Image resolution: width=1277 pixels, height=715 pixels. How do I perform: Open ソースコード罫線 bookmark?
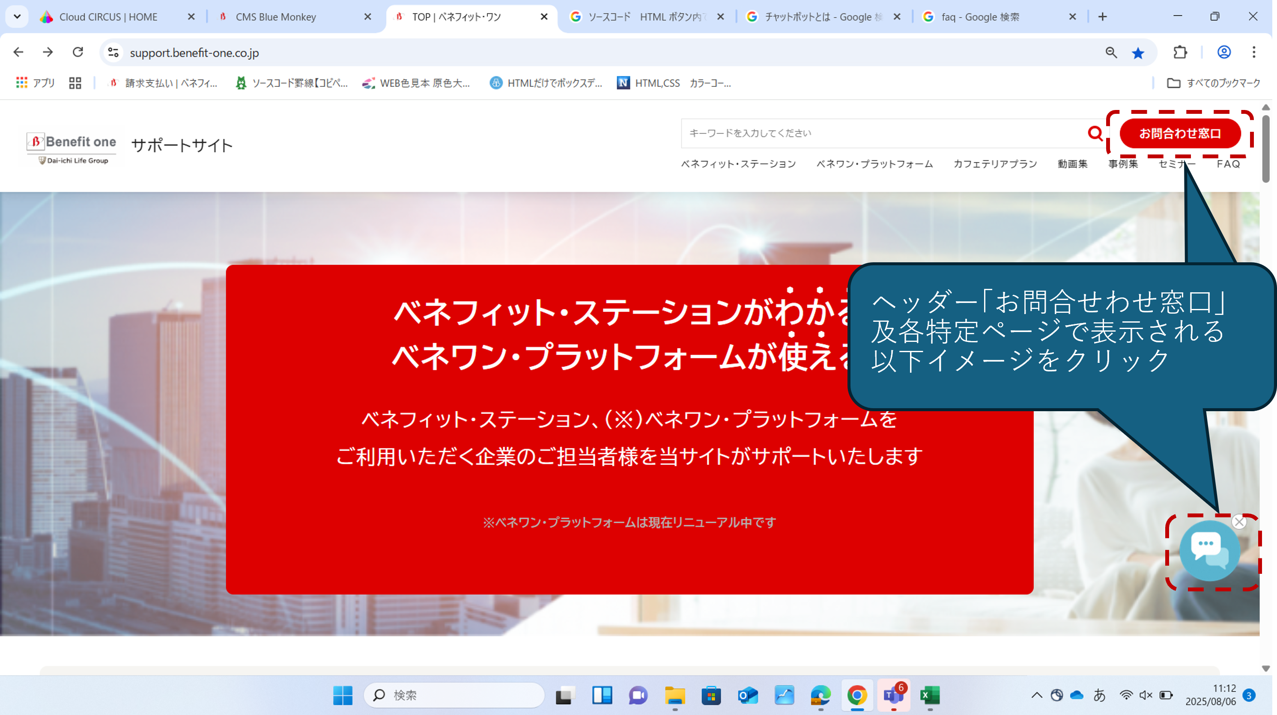[292, 83]
